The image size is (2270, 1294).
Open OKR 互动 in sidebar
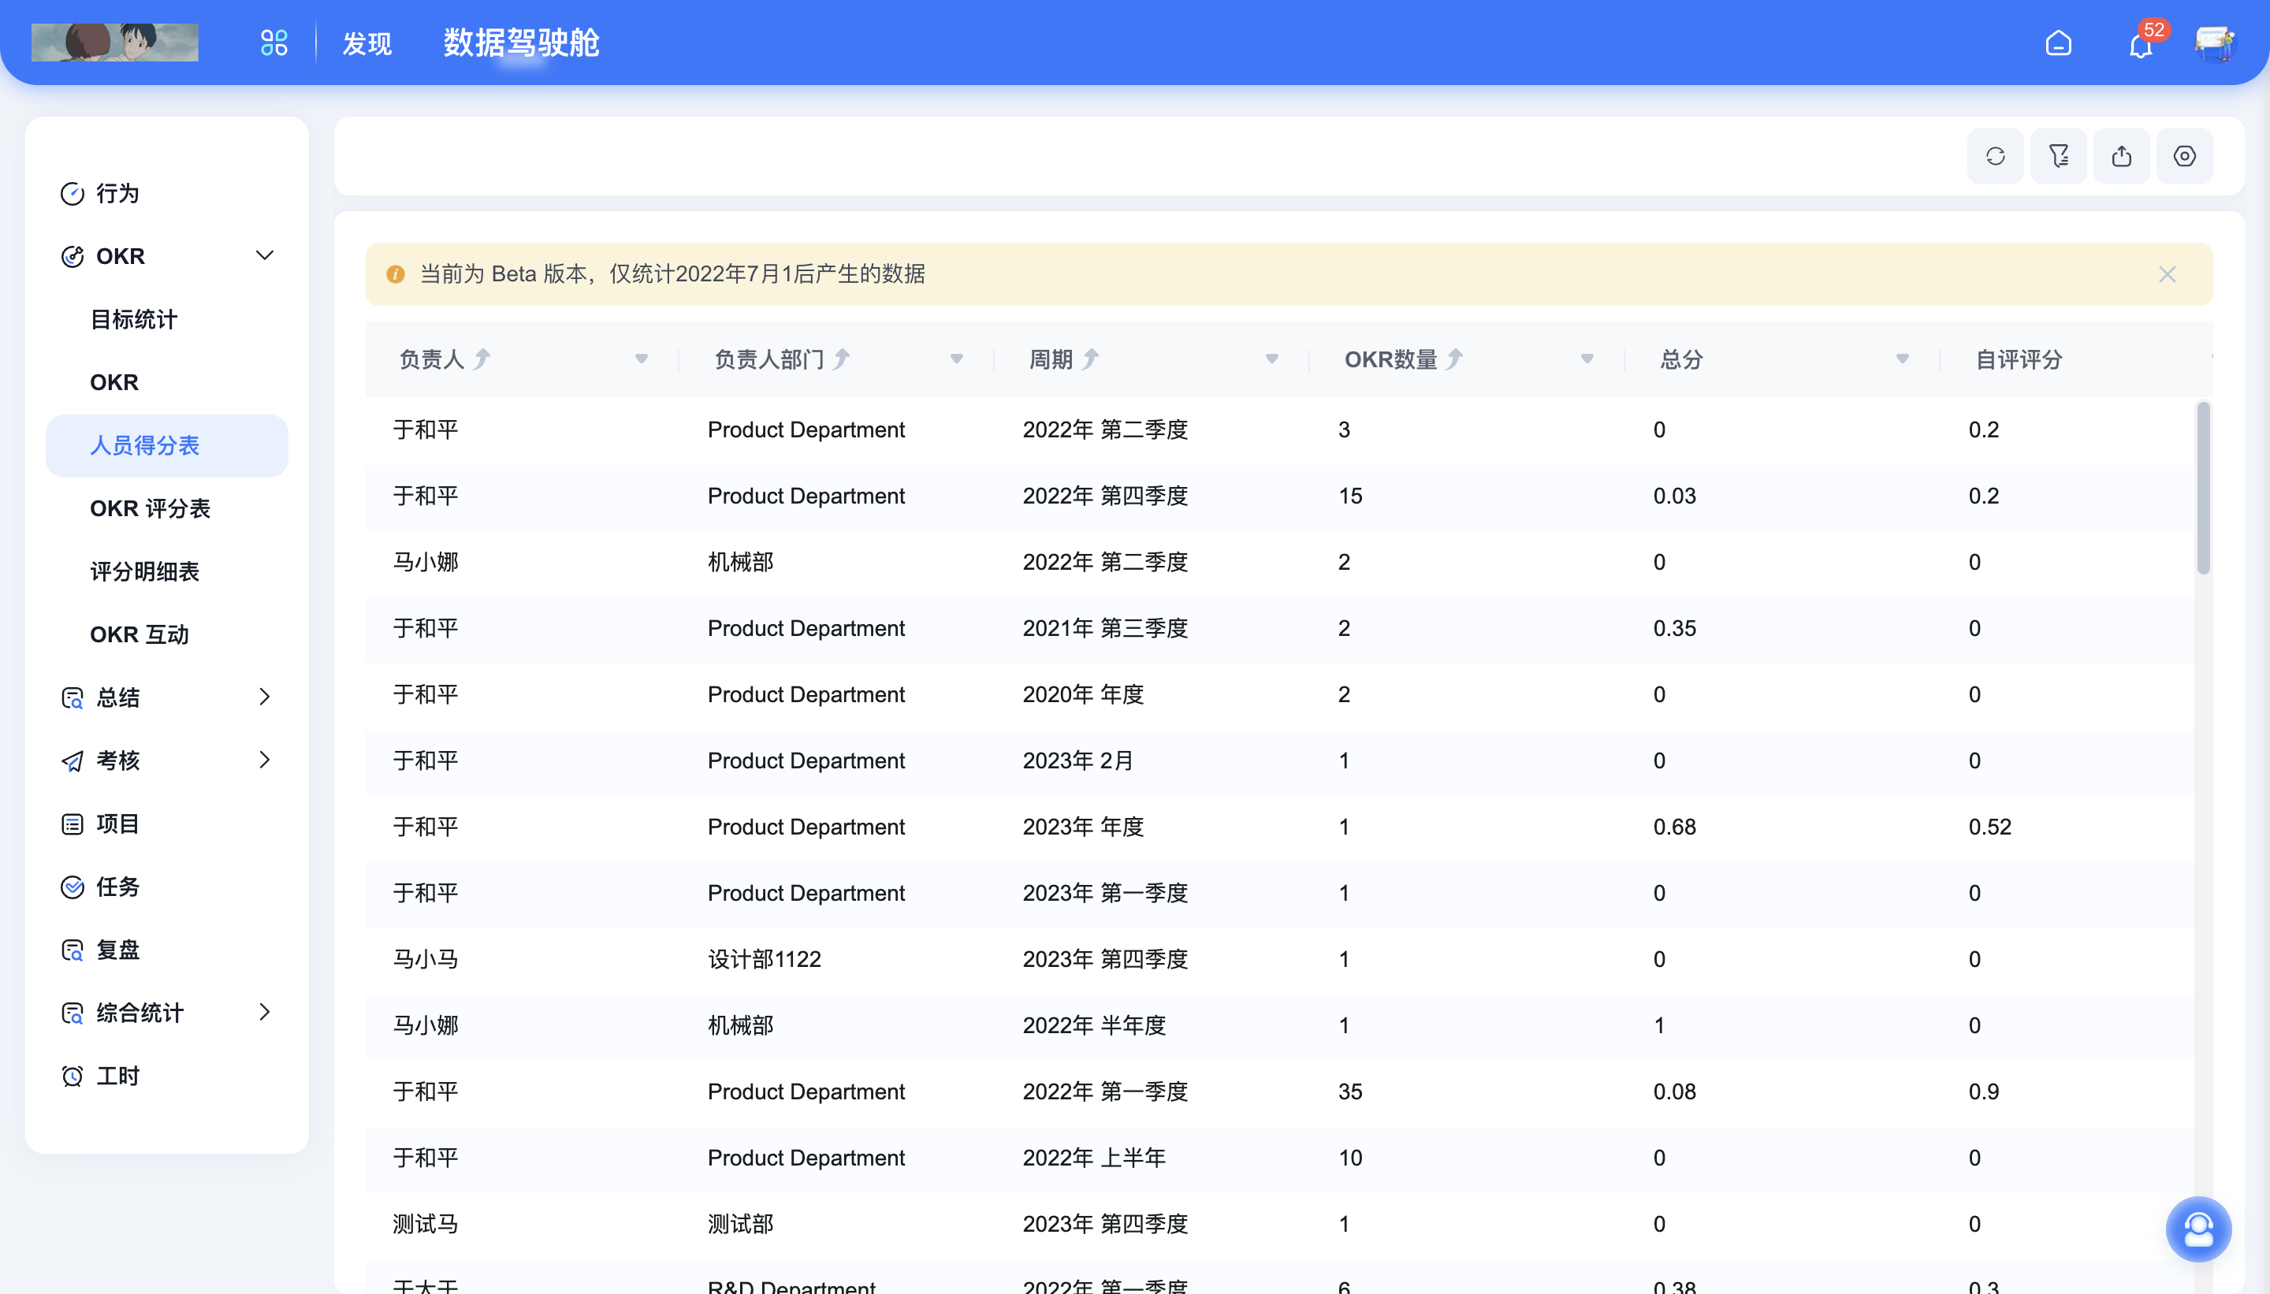(x=167, y=634)
